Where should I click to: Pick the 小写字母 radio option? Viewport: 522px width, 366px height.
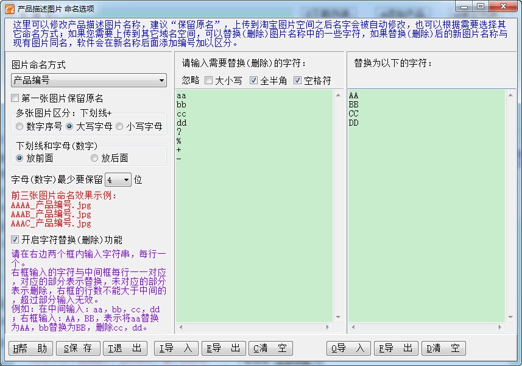coord(119,126)
